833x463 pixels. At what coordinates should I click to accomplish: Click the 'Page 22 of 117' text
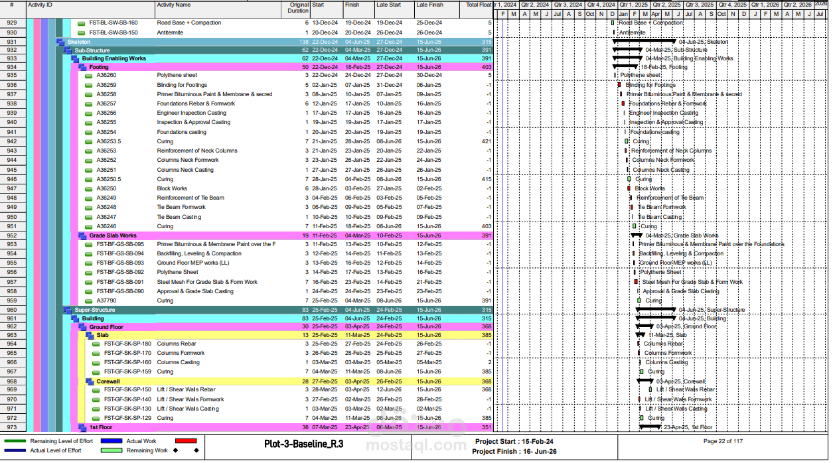[x=723, y=441]
